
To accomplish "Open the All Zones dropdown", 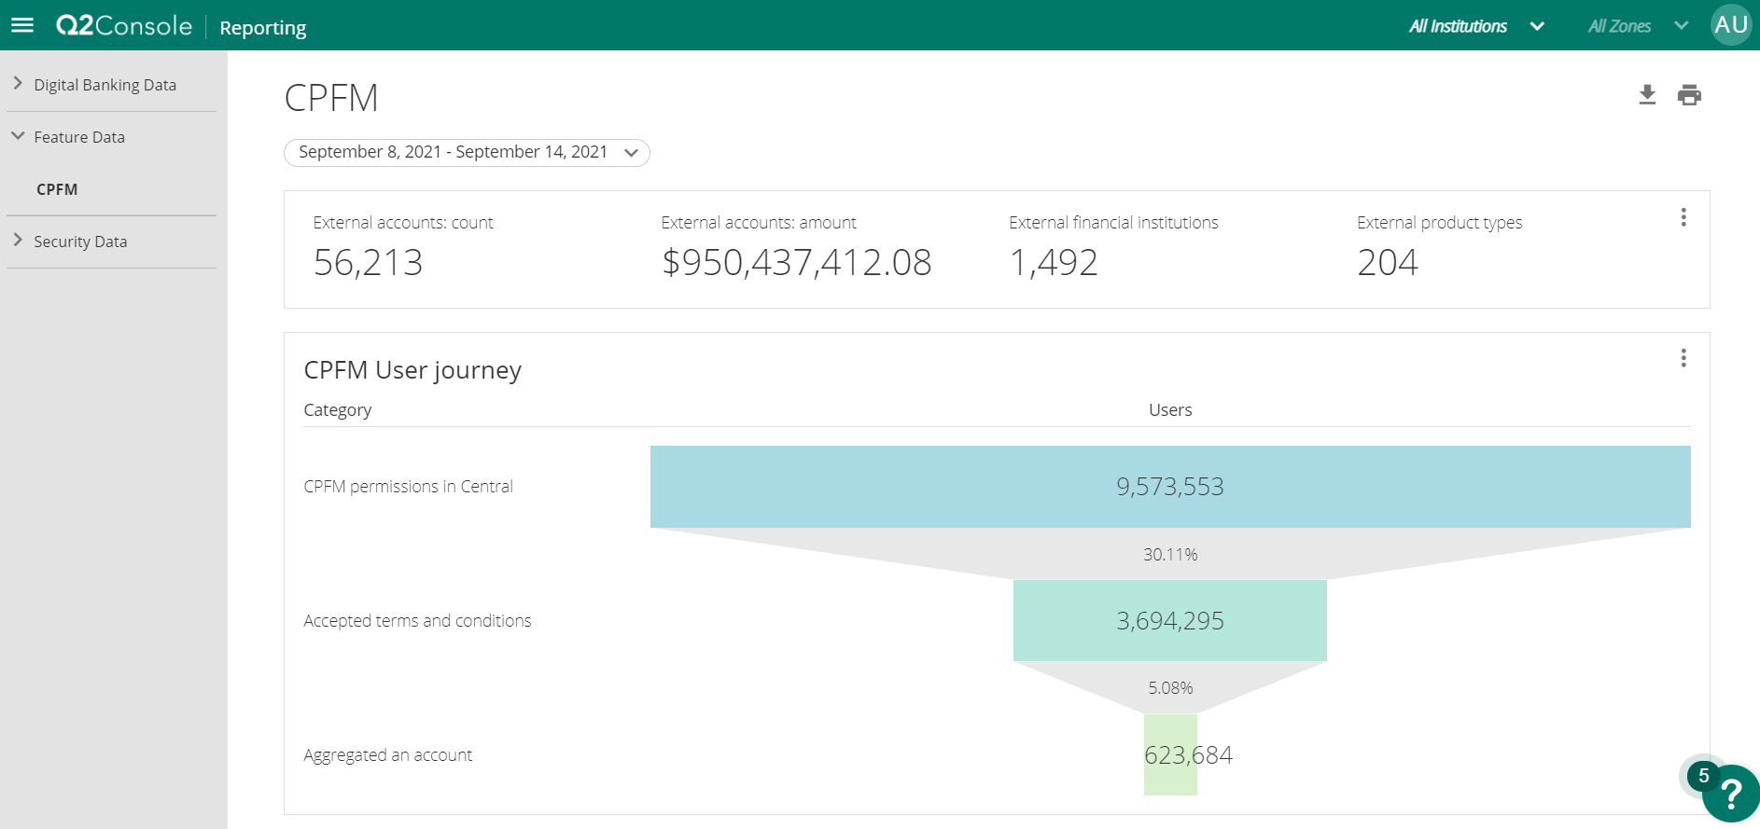I will click(x=1638, y=26).
